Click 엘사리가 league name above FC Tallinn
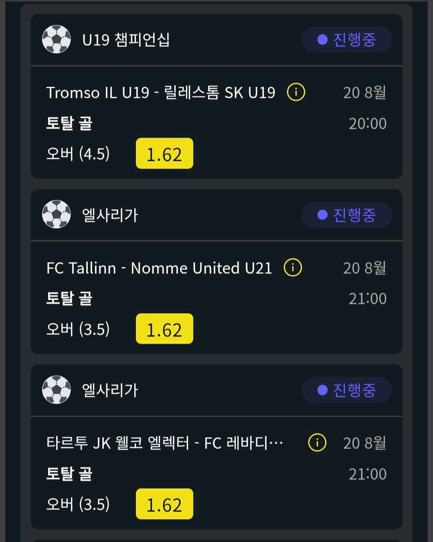 click(x=110, y=215)
